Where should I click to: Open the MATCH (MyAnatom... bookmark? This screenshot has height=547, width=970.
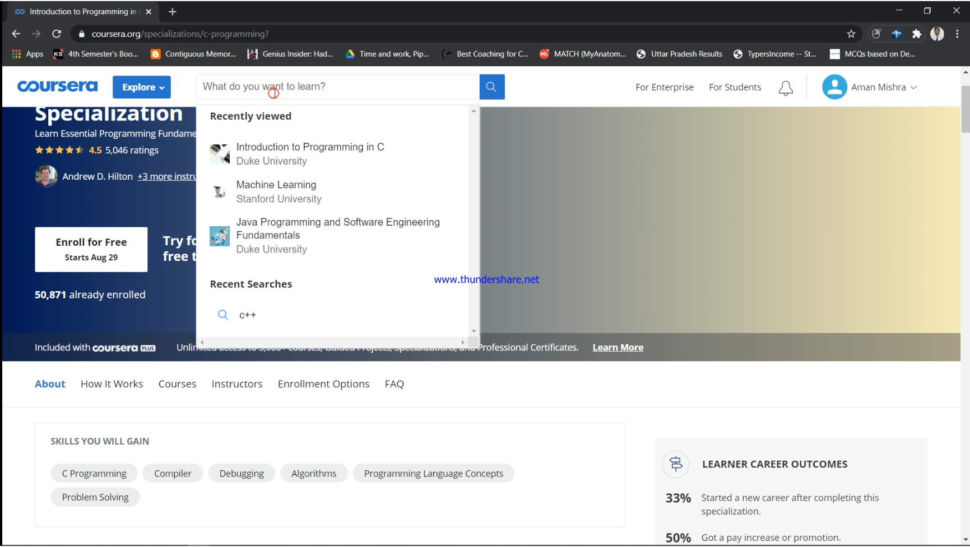(583, 54)
